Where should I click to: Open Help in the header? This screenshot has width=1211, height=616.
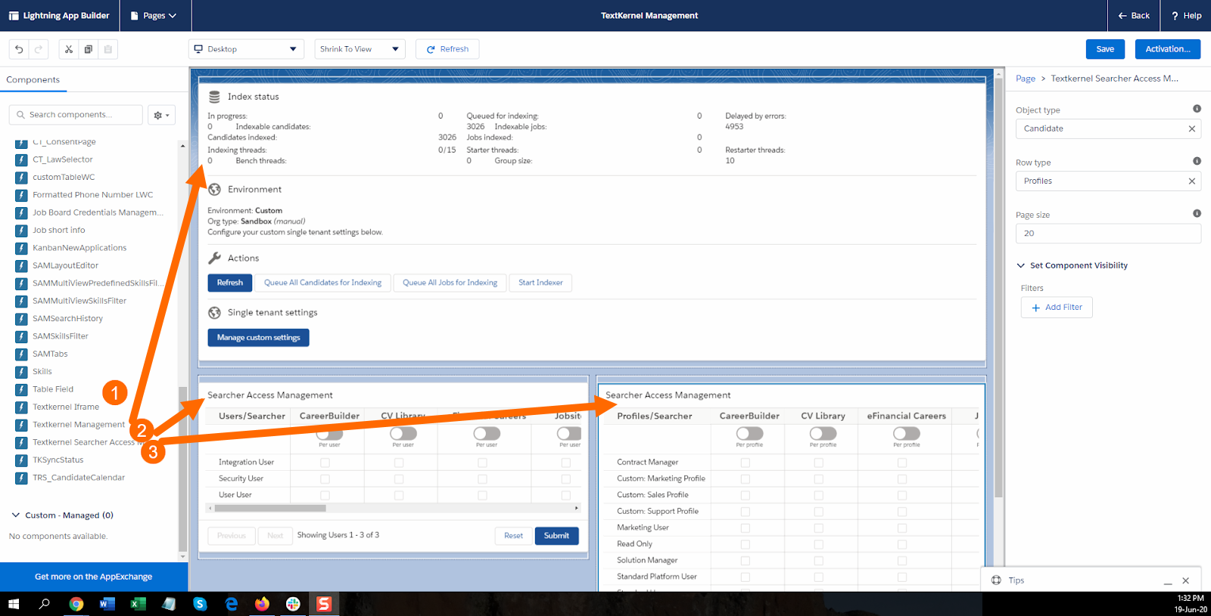click(x=1186, y=16)
